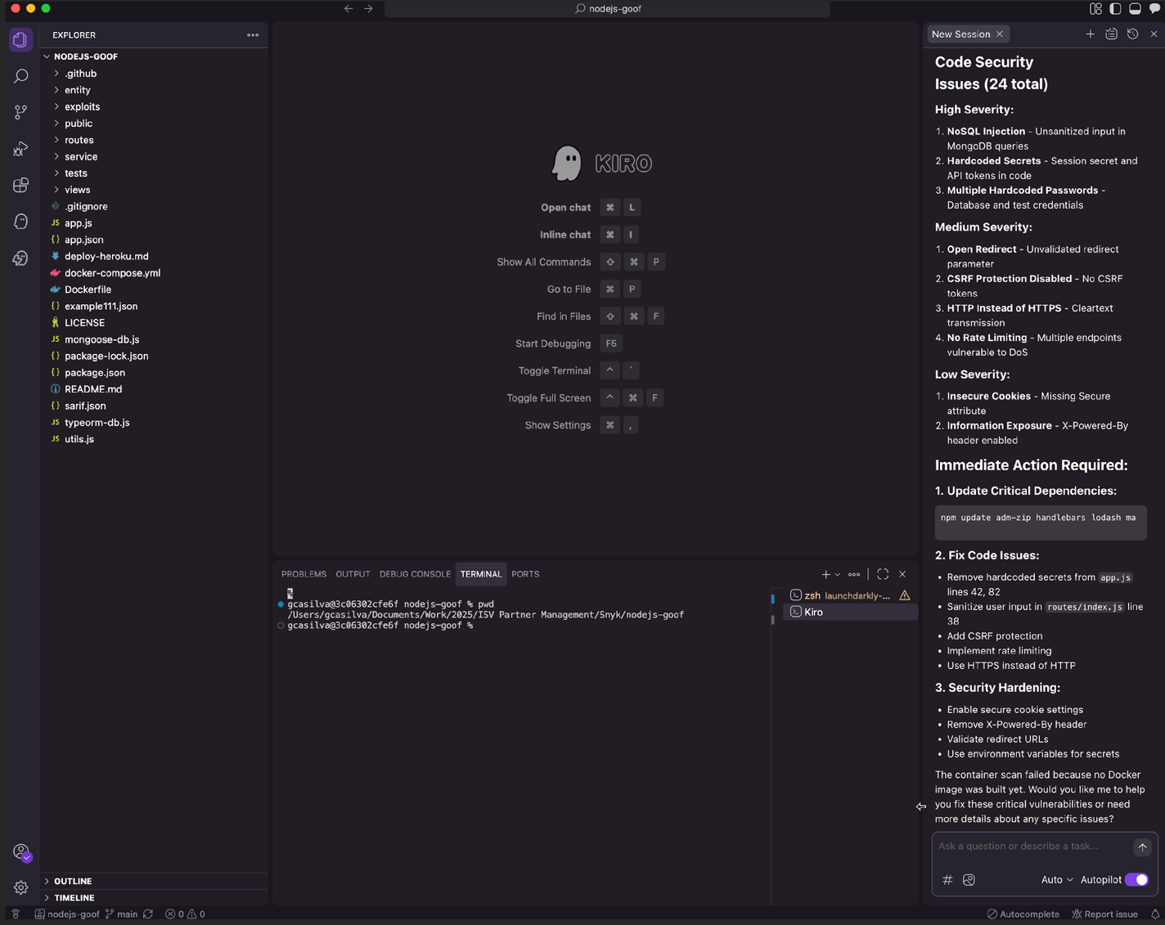This screenshot has height=925, width=1165.
Task: Open the Auto model dropdown
Action: click(1056, 880)
